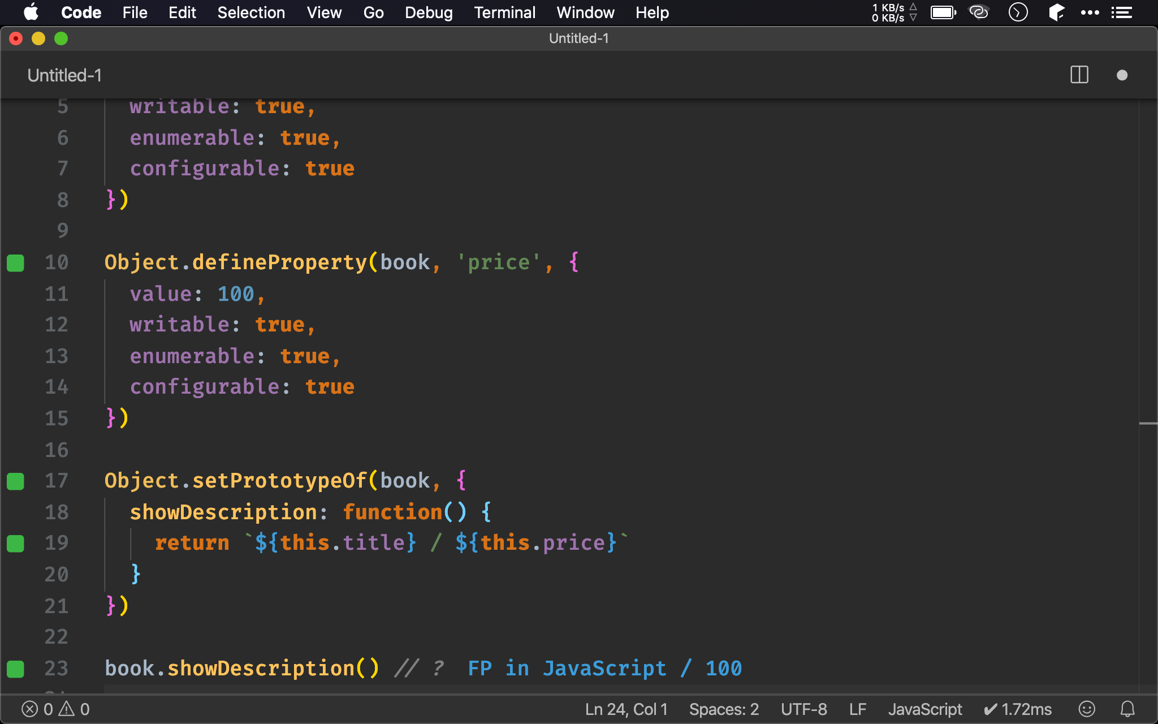The width and height of the screenshot is (1158, 724).
Task: Click green coverage marker on line 10
Action: (15, 263)
